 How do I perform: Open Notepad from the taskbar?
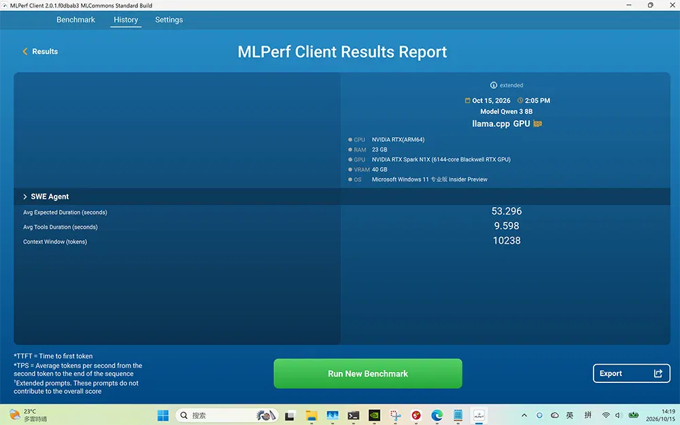pos(458,415)
